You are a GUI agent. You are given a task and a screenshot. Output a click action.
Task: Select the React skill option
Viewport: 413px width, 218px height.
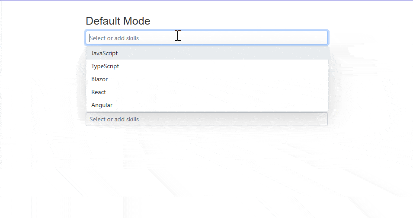coord(207,92)
